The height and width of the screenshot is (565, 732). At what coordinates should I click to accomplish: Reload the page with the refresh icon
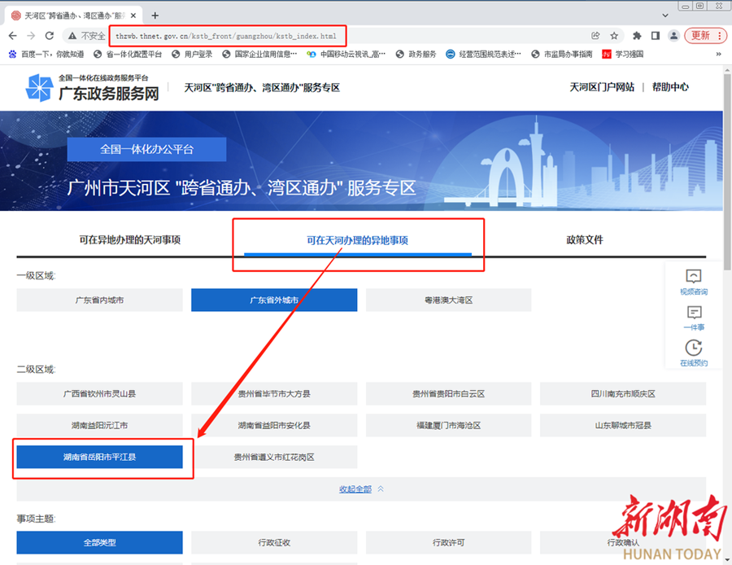pyautogui.click(x=50, y=36)
